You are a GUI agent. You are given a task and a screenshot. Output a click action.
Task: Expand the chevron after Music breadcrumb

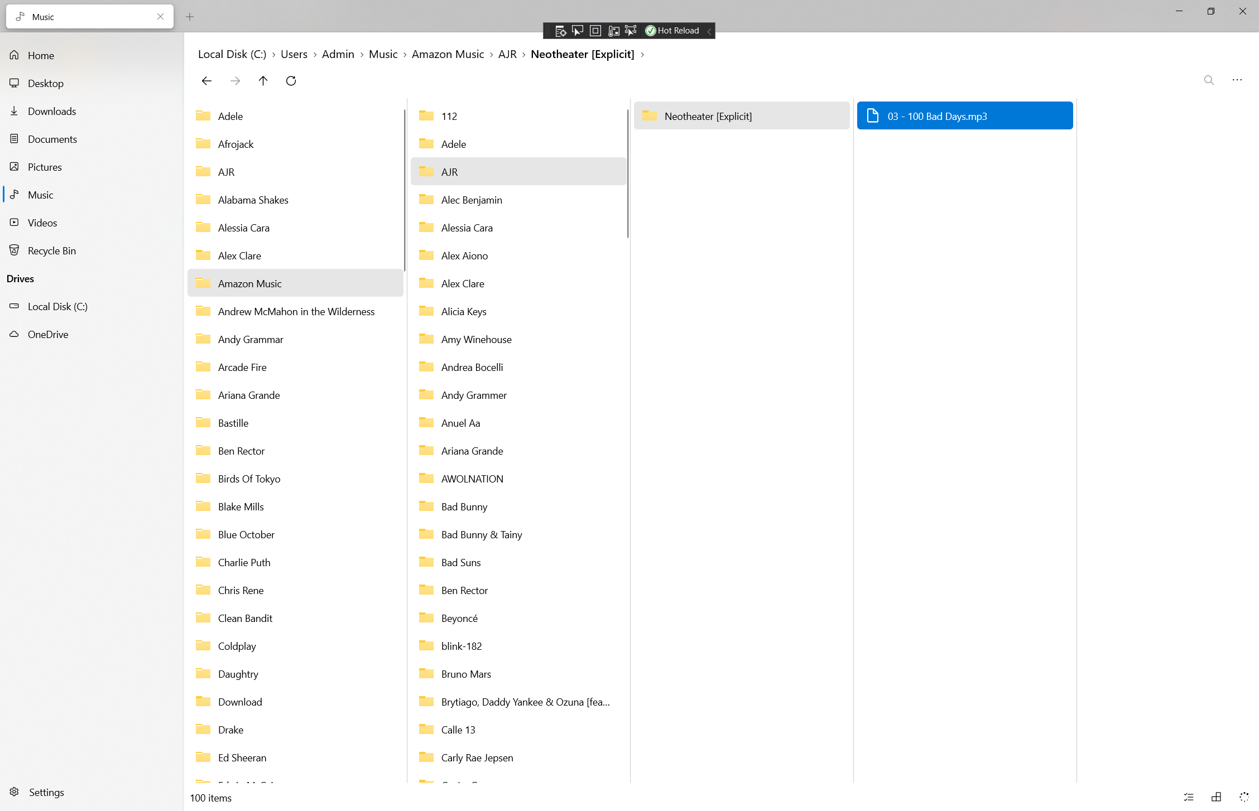click(405, 55)
